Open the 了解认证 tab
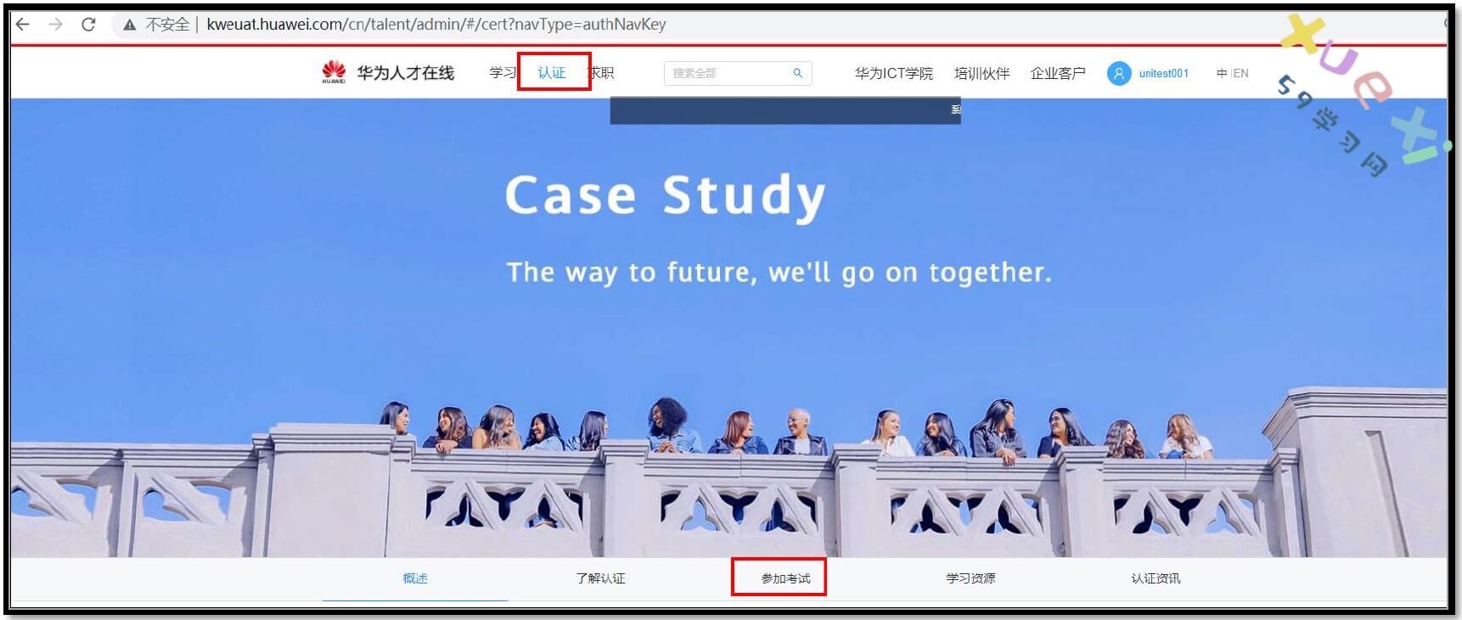 (x=600, y=578)
